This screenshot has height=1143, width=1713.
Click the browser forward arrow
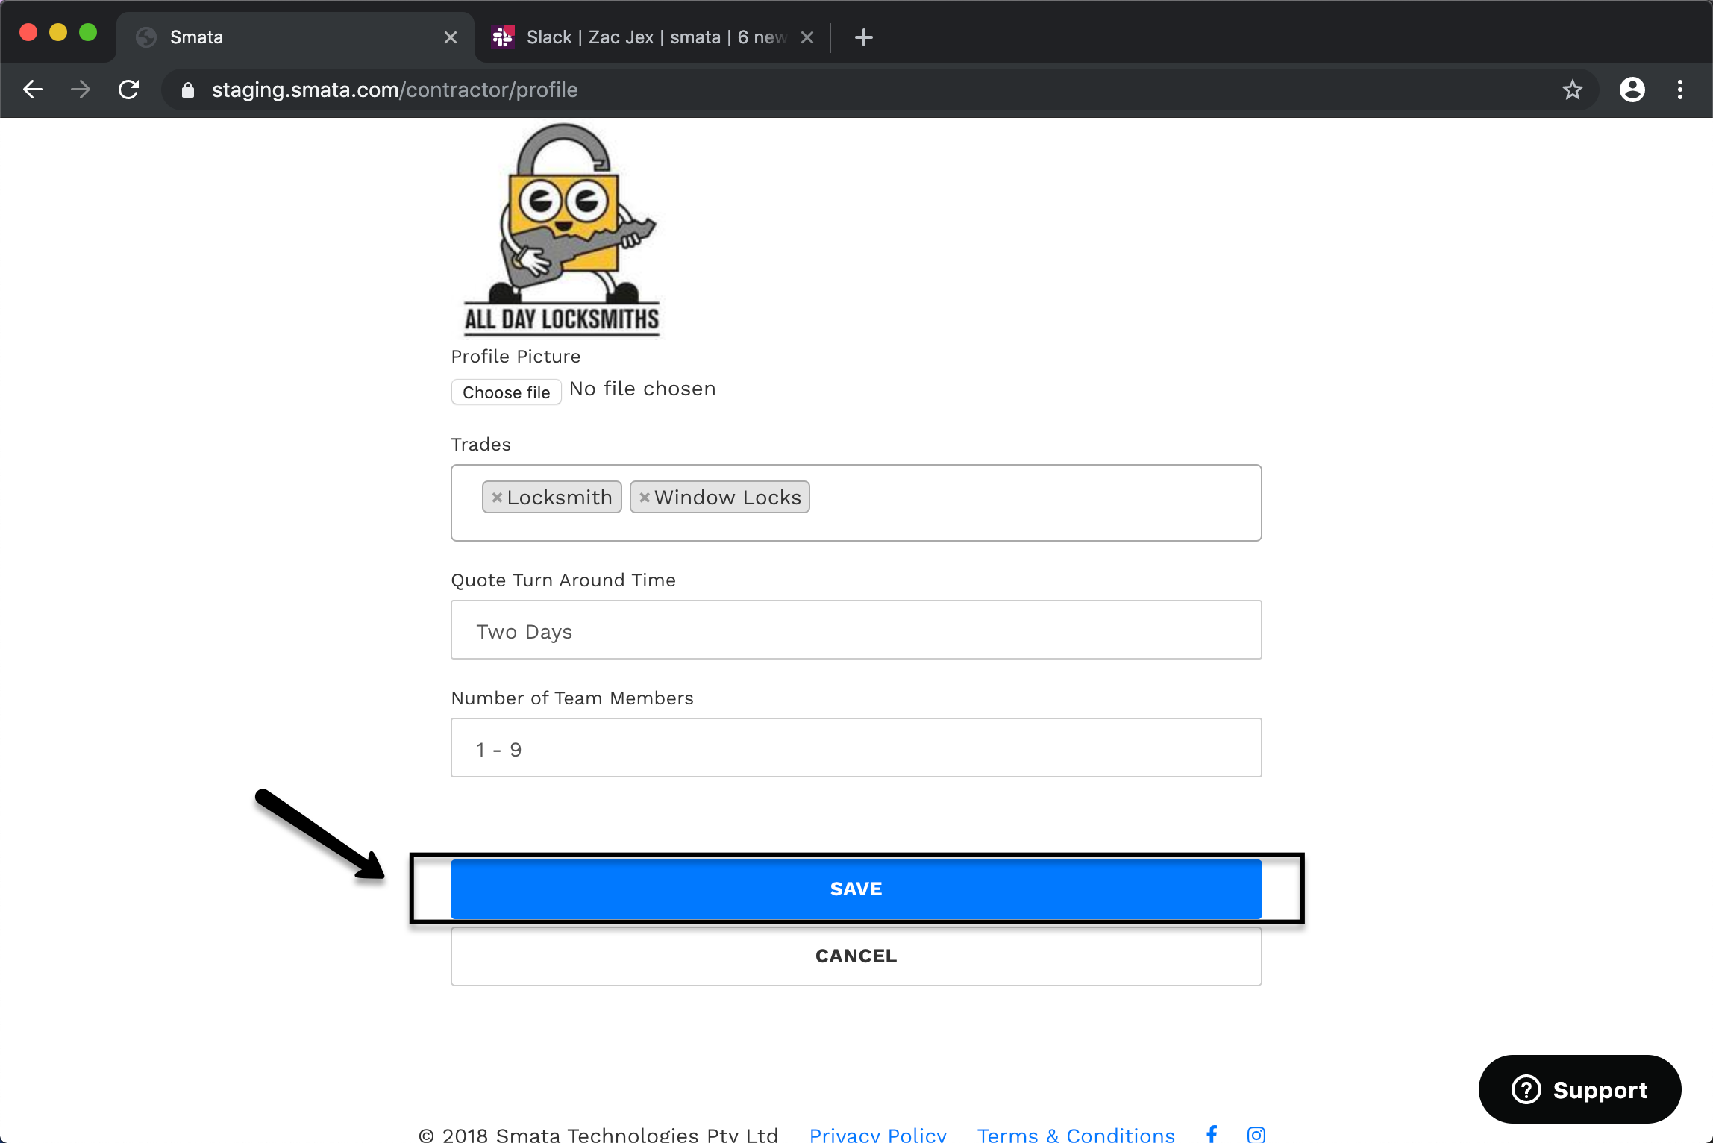click(x=81, y=90)
